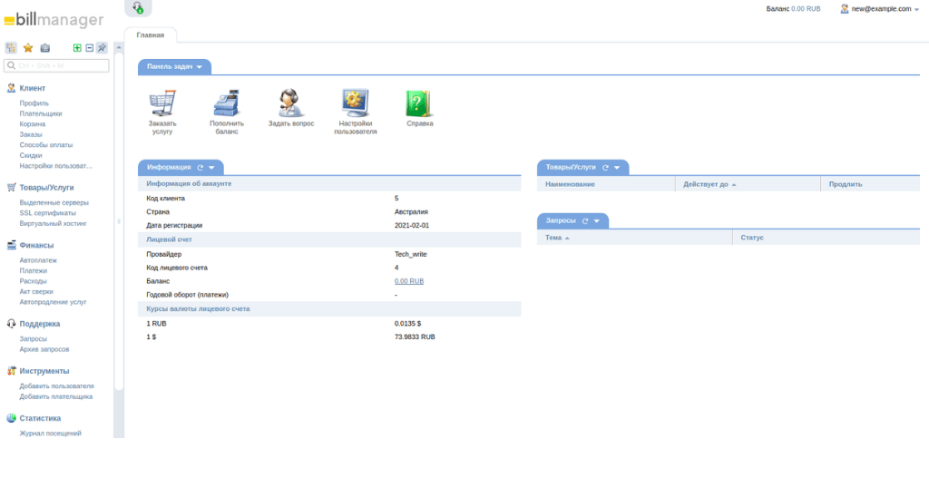Screen dimensions: 929x478
Task: Toggle the sidebar pin icon
Action: pyautogui.click(x=102, y=48)
